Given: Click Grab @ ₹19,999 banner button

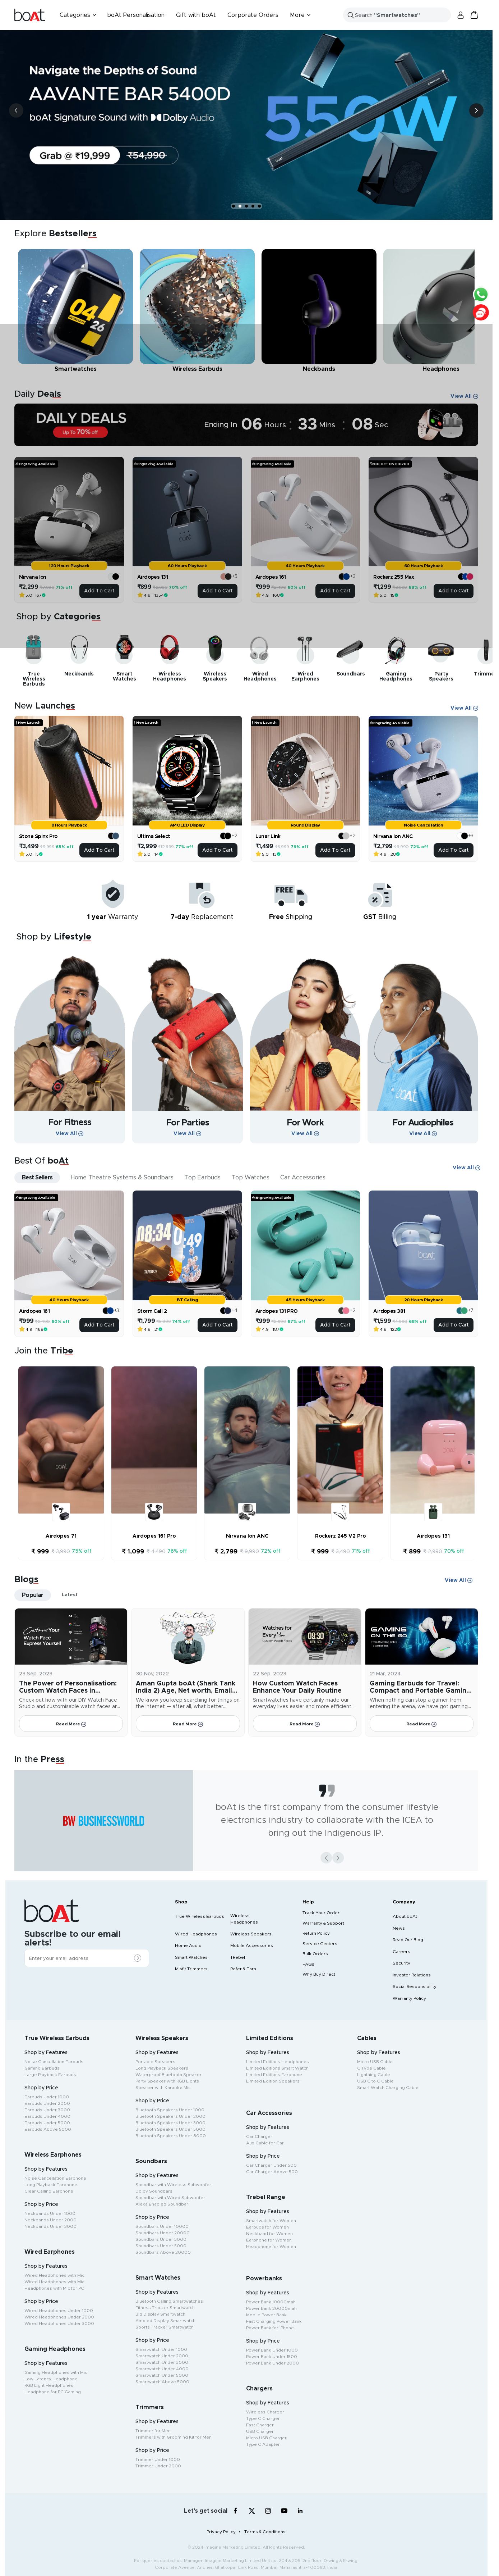Looking at the screenshot, I should [x=75, y=155].
